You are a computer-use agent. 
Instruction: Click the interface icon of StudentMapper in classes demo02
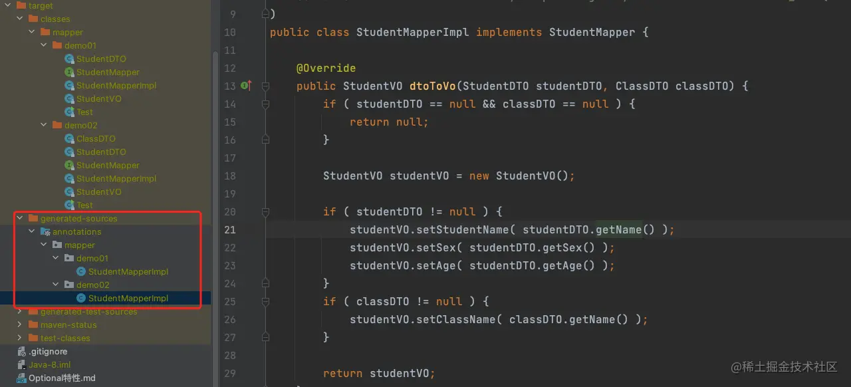(x=69, y=165)
